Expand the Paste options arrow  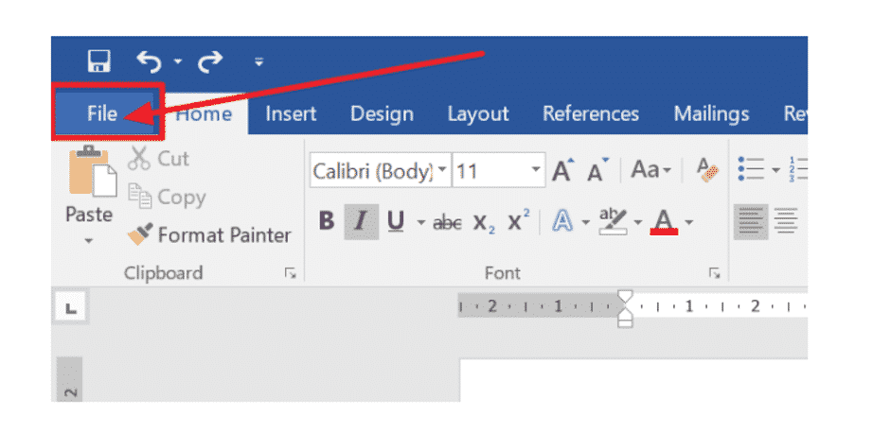tap(89, 241)
